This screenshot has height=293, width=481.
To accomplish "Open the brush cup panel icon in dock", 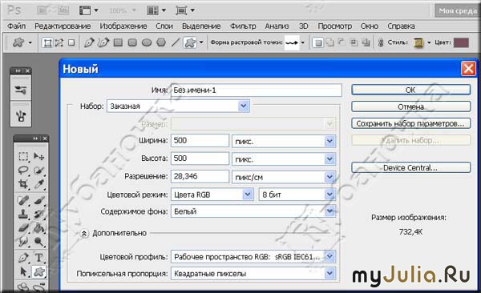I will [21, 115].
